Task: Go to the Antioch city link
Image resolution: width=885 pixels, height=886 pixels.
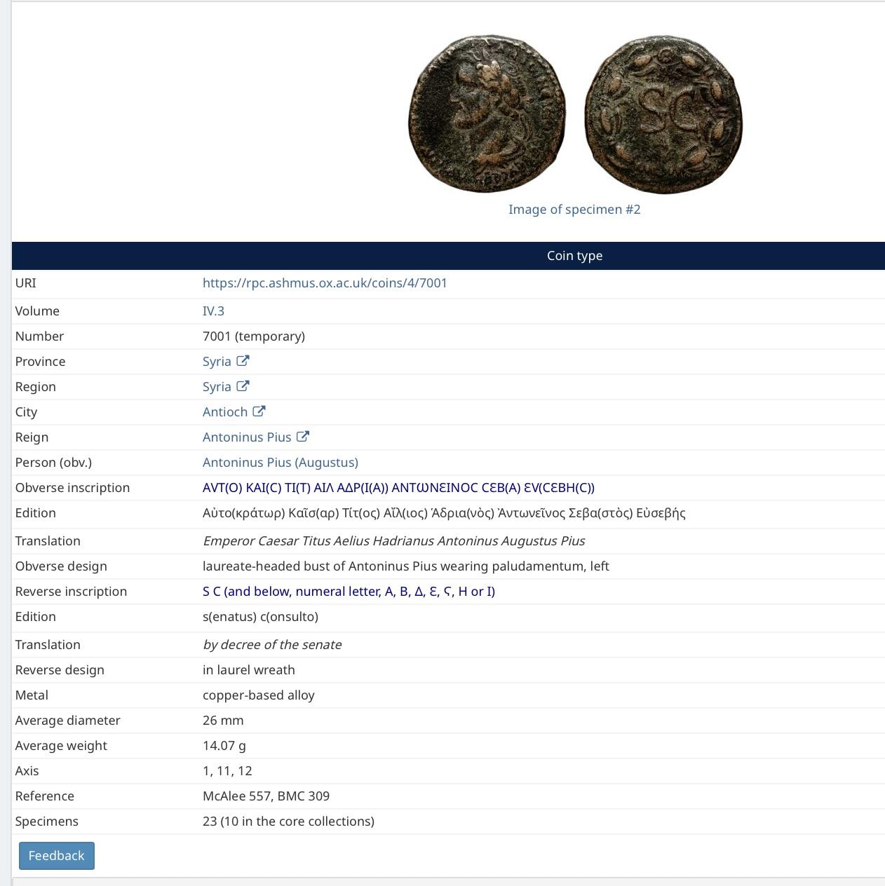Action: click(225, 412)
